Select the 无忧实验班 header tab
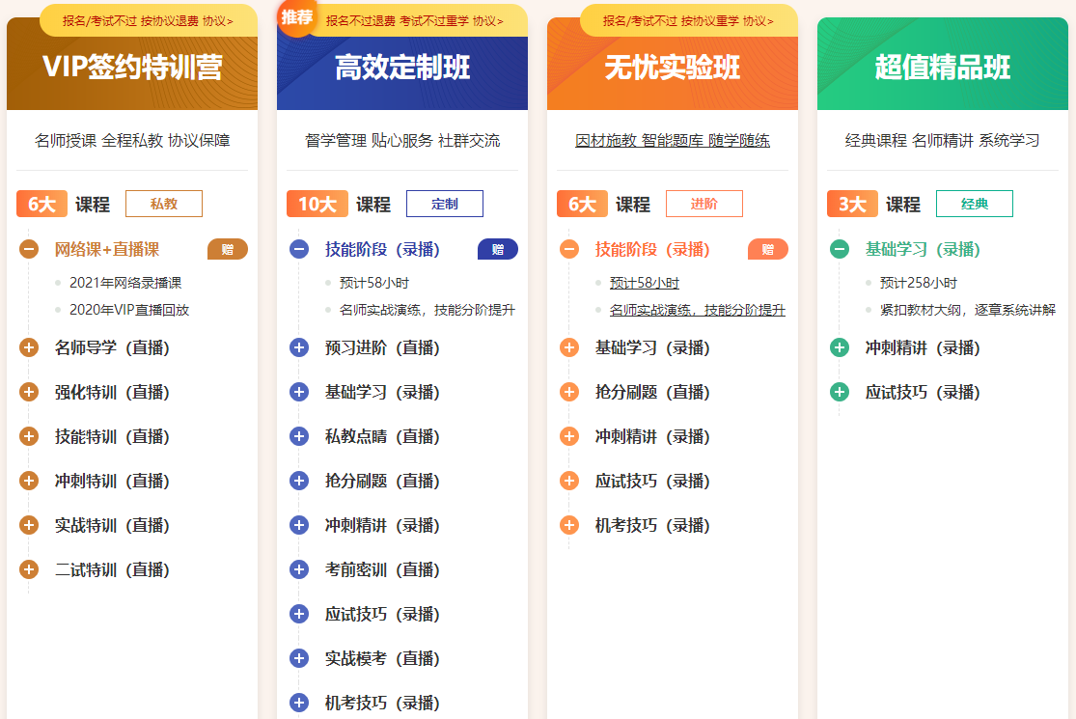This screenshot has width=1076, height=719. pos(673,68)
